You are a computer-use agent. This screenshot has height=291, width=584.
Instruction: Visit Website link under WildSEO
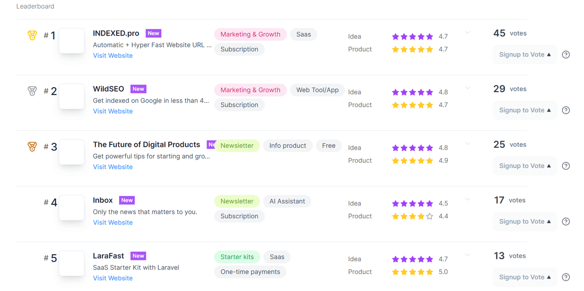click(x=113, y=111)
